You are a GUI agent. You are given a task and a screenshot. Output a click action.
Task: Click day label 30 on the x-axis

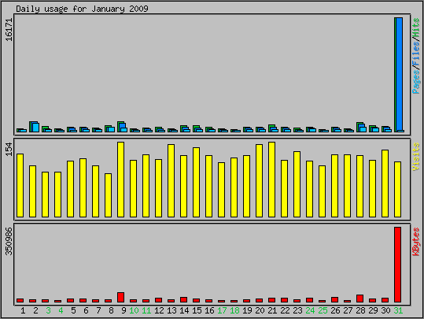[x=385, y=310]
